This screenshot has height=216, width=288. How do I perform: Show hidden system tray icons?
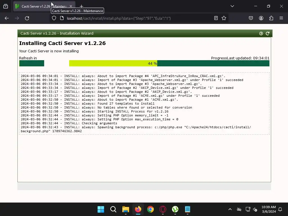click(230, 209)
